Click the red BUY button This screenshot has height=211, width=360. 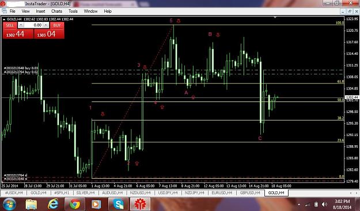point(57,25)
